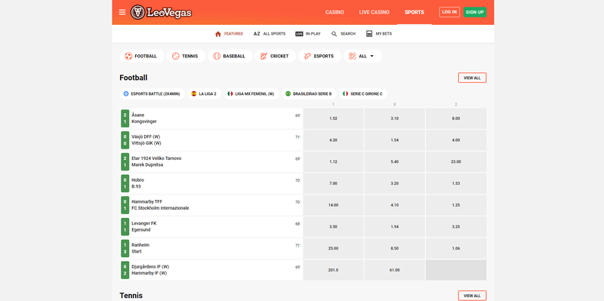Image resolution: width=604 pixels, height=301 pixels.
Task: Select the Liga MX Femenil (W) chip
Action: click(251, 94)
